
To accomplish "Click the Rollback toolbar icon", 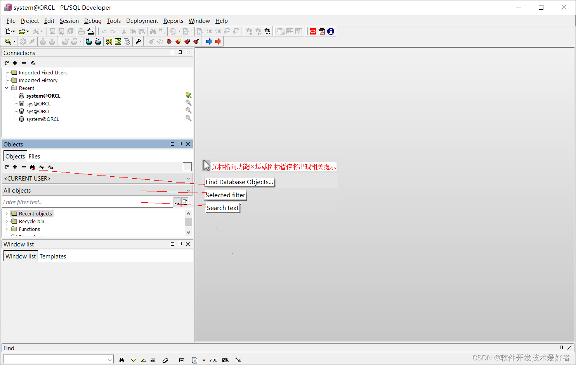I will click(52, 41).
